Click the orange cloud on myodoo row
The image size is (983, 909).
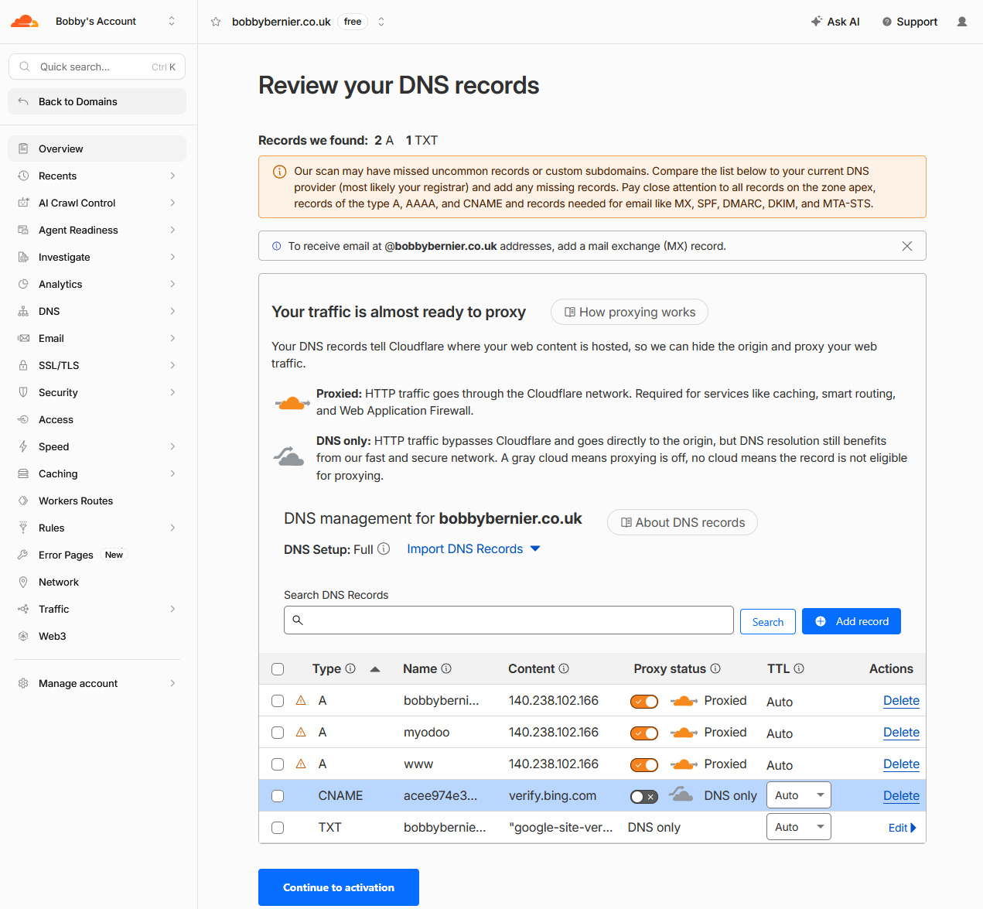(684, 733)
